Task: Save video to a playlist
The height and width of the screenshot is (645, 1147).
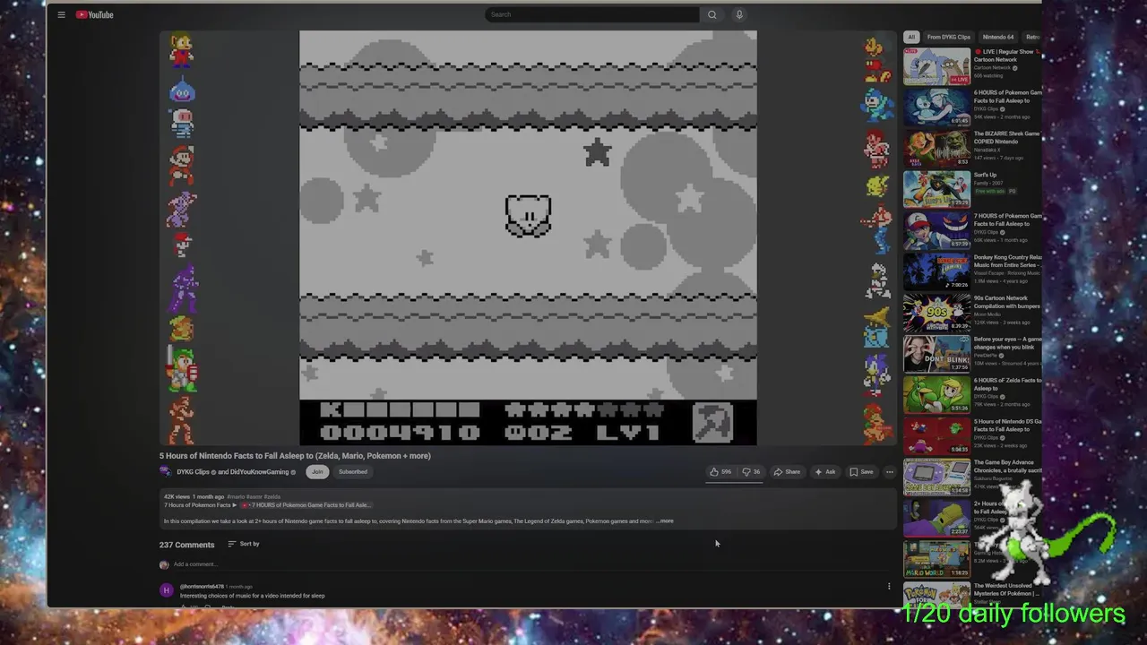Action: (x=861, y=472)
